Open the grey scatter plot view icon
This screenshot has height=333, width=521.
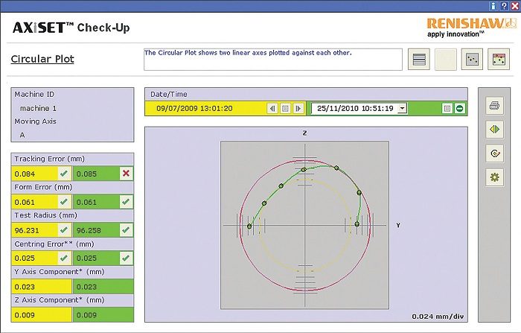(x=472, y=59)
